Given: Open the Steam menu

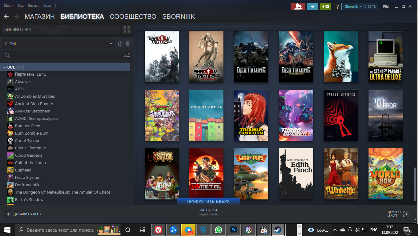Looking at the screenshot, I should [x=8, y=6].
